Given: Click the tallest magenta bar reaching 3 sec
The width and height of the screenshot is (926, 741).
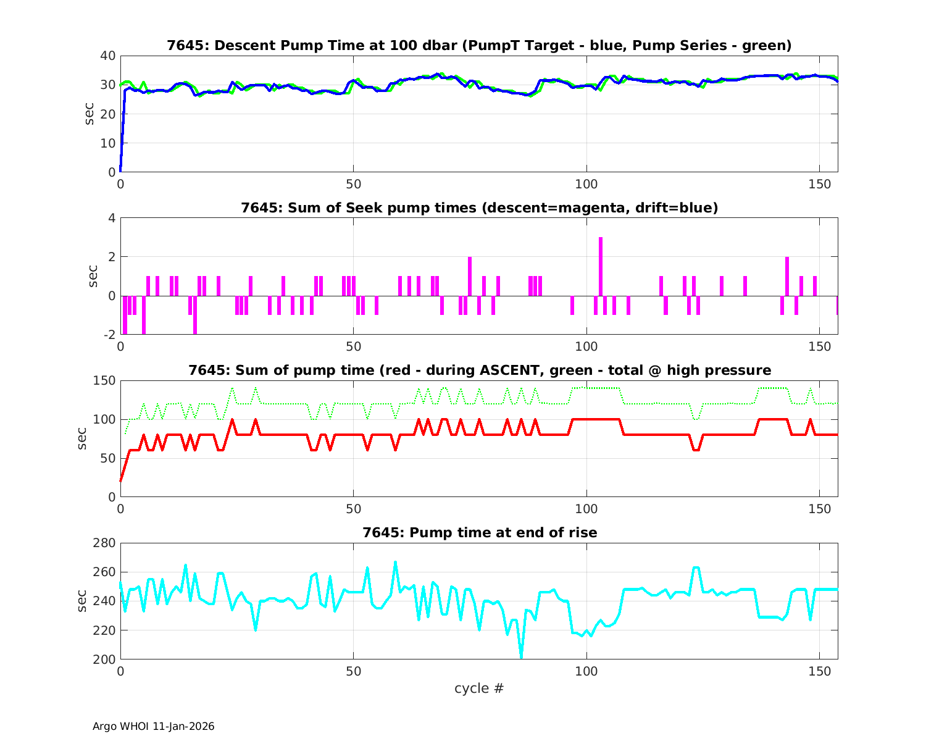Looking at the screenshot, I should [x=601, y=266].
